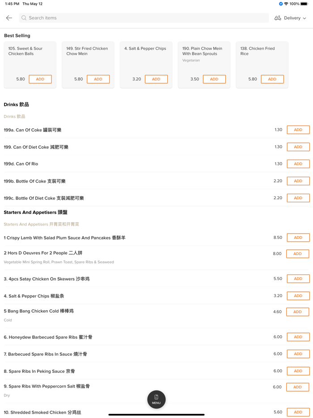Add Can Of Coke to order
This screenshot has width=313, height=418.
pos(298,130)
